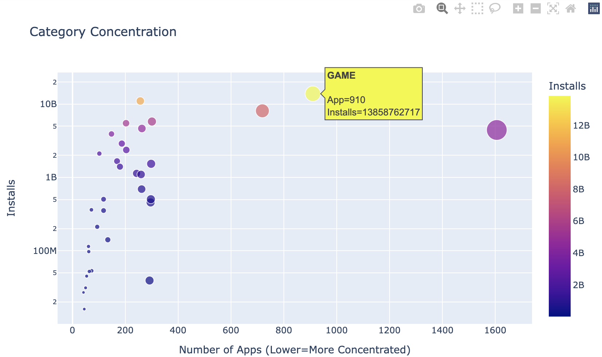Click the Zoom Out modebar icon
This screenshot has width=602, height=357.
tap(535, 8)
